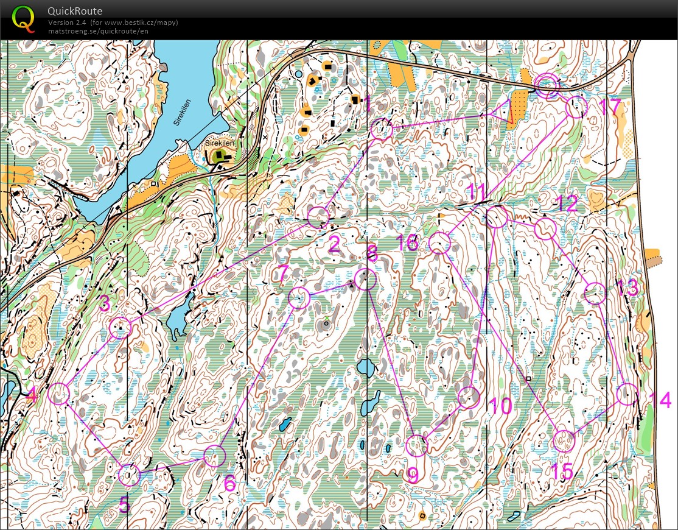Pick the circle for control 13
The height and width of the screenshot is (530, 678).
click(595, 294)
